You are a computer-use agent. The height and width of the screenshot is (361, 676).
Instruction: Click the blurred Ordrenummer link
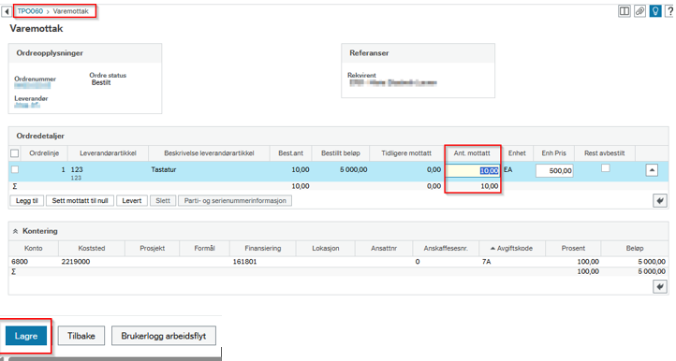coord(33,86)
